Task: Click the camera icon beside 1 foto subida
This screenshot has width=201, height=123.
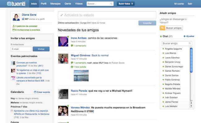Action: click(x=72, y=67)
